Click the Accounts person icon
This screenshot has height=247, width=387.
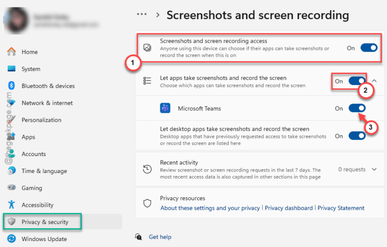(x=12, y=153)
